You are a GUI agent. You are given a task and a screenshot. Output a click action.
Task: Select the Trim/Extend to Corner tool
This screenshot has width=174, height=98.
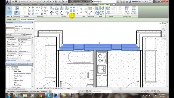click(67, 13)
